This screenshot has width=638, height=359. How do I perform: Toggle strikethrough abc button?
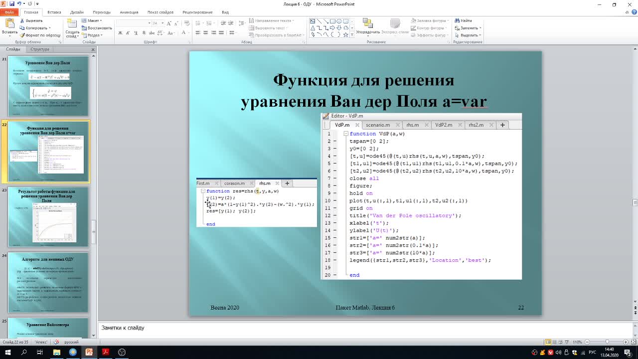point(152,33)
